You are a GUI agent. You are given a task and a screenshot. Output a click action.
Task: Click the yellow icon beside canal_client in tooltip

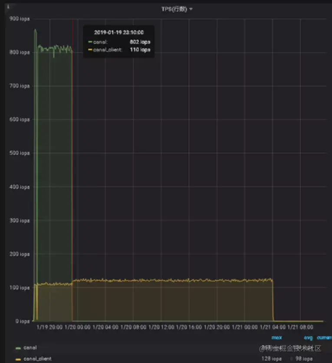(90, 50)
